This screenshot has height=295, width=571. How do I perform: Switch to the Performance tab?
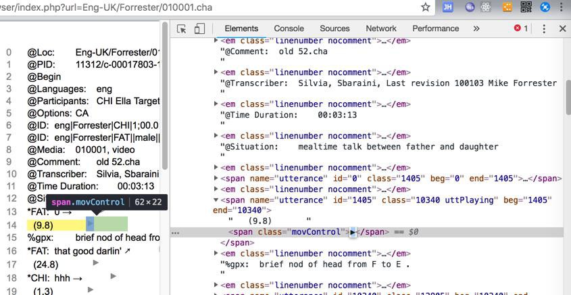(x=436, y=28)
